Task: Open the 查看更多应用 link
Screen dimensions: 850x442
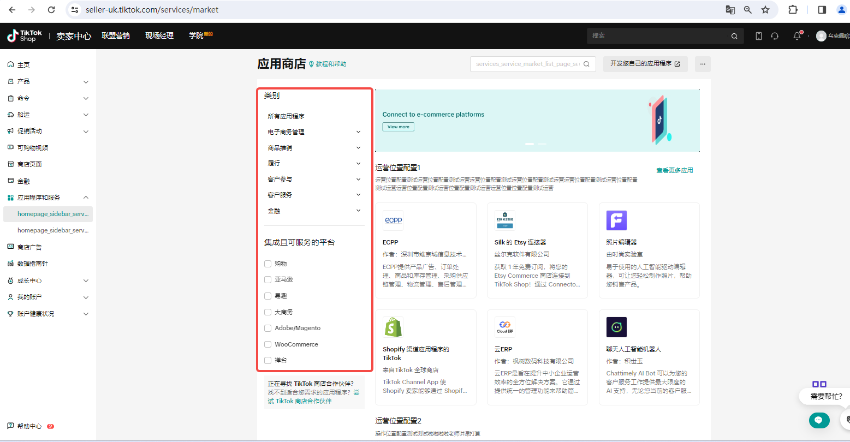Action: click(674, 170)
